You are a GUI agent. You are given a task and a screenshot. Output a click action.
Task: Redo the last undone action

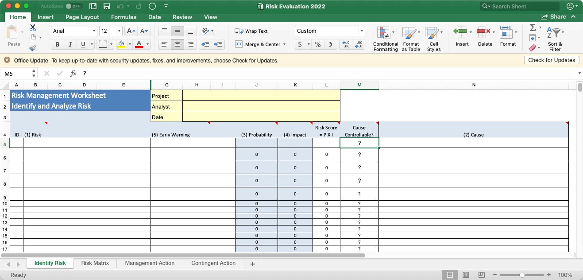click(139, 6)
